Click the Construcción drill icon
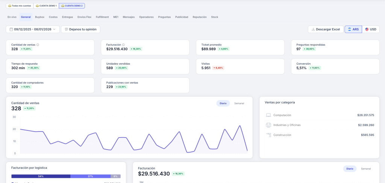 click(x=268, y=135)
